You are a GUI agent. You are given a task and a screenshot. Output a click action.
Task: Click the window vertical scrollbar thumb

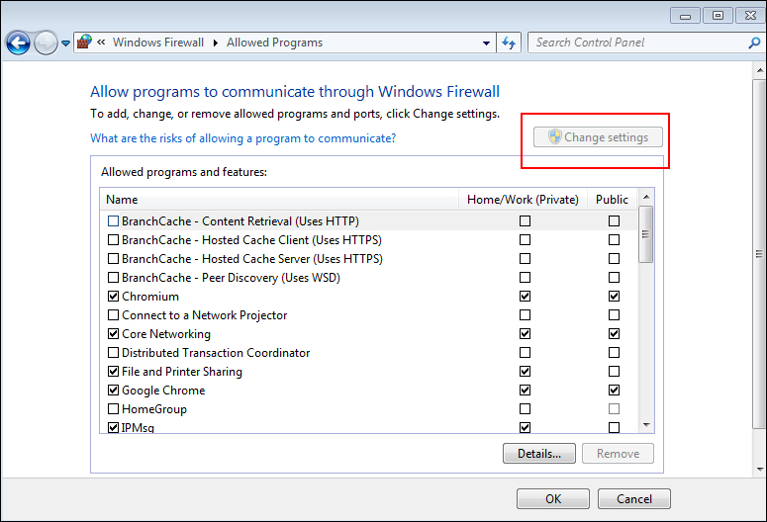tap(760, 253)
